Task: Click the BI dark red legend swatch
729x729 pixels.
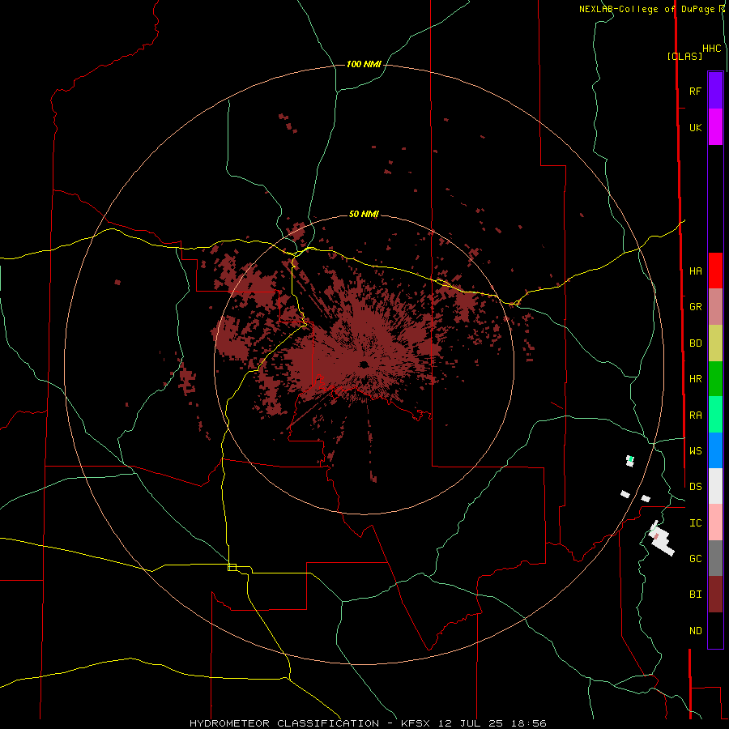Action: pos(715,595)
